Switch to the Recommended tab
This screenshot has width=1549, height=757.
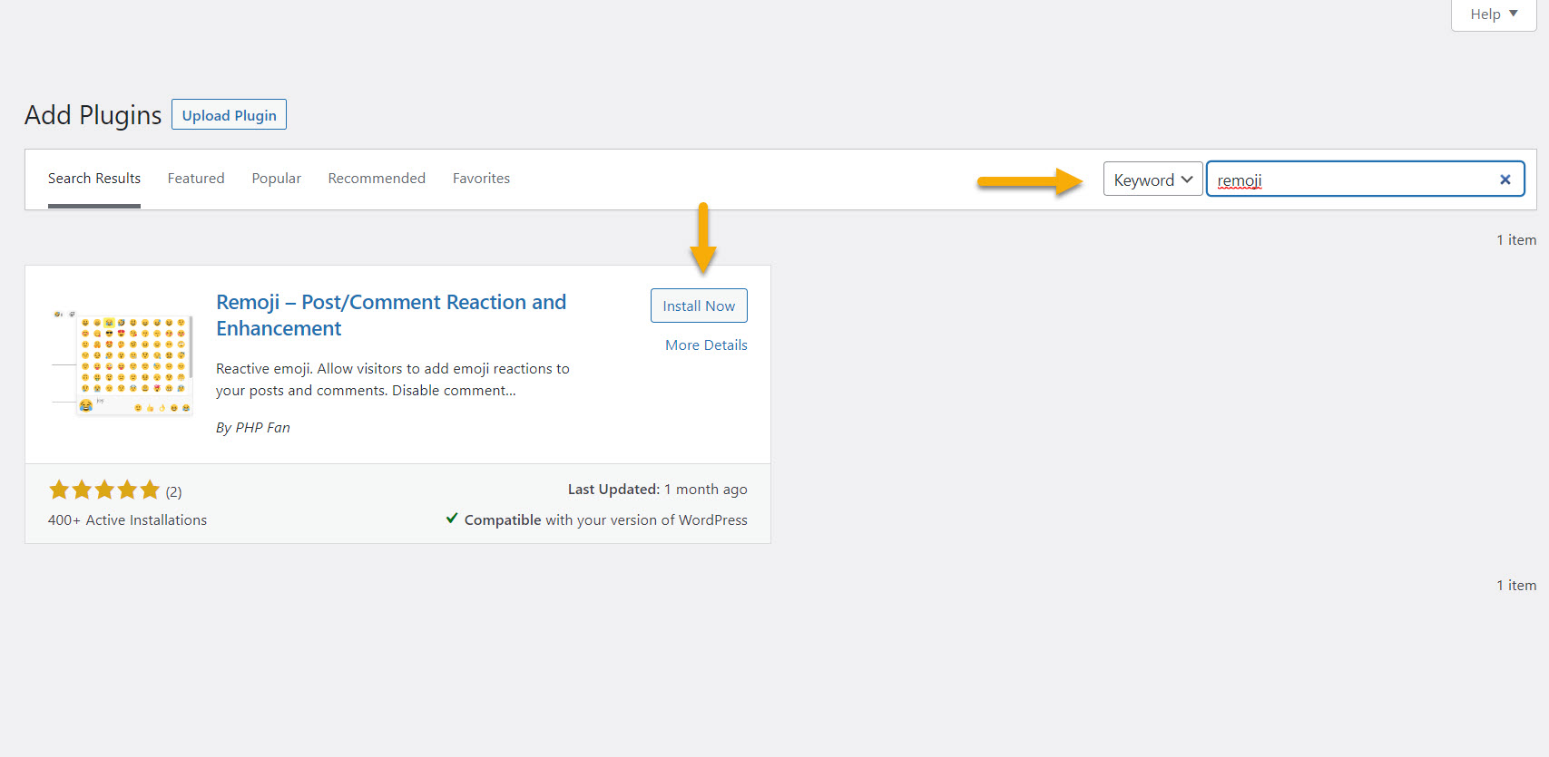pyautogui.click(x=377, y=179)
